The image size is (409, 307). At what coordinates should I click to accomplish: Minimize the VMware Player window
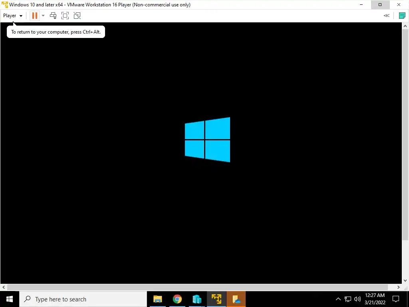tap(361, 5)
